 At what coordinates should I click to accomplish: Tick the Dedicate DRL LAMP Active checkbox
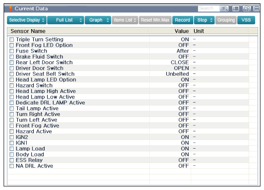(12, 103)
